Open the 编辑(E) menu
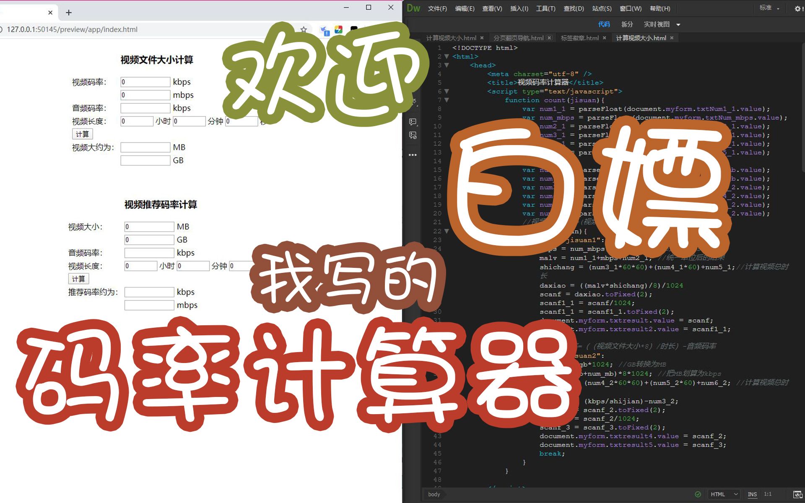The height and width of the screenshot is (503, 805). click(x=465, y=8)
